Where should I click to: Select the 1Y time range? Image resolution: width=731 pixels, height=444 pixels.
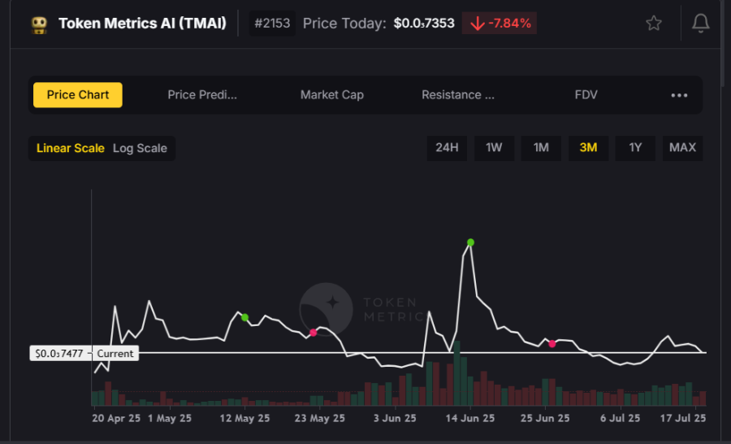pos(635,147)
